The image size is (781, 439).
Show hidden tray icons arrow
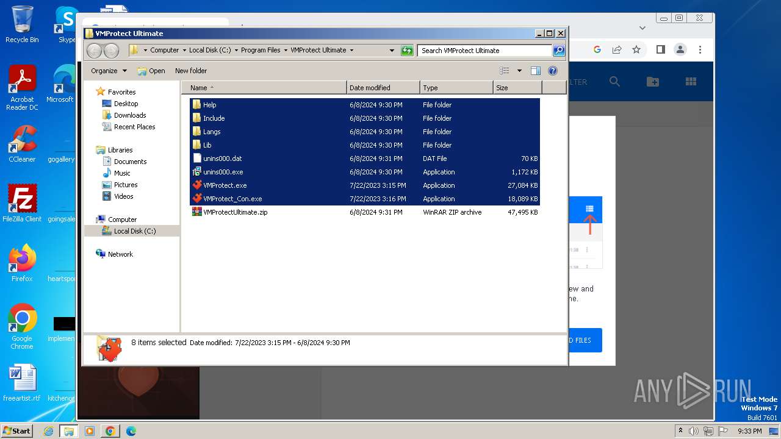[680, 430]
